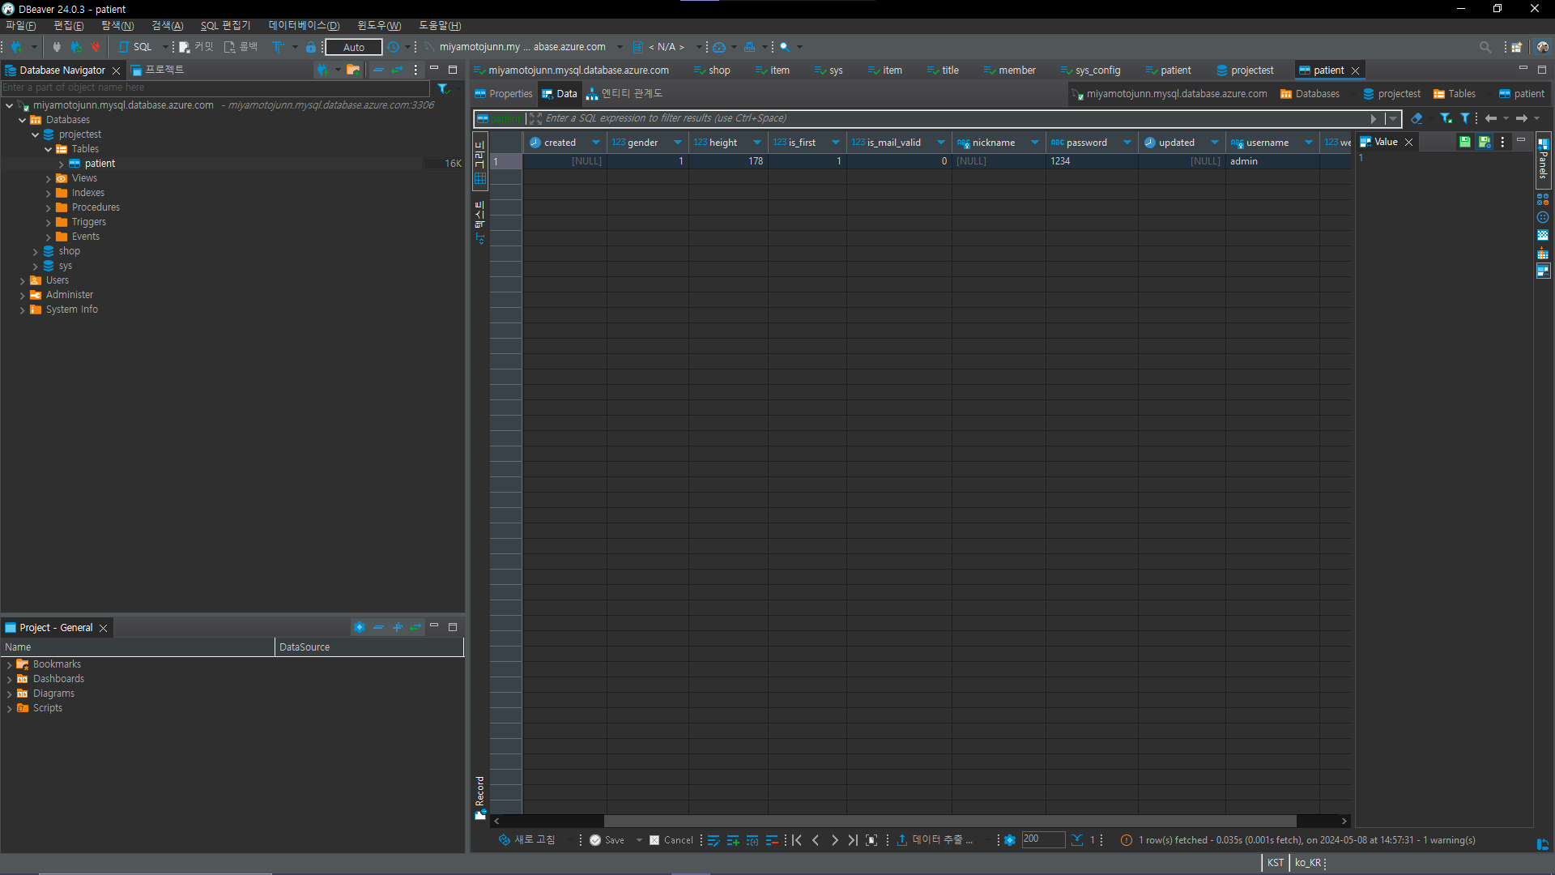This screenshot has height=875, width=1555.
Task: Expand the shop database node
Action: click(36, 252)
